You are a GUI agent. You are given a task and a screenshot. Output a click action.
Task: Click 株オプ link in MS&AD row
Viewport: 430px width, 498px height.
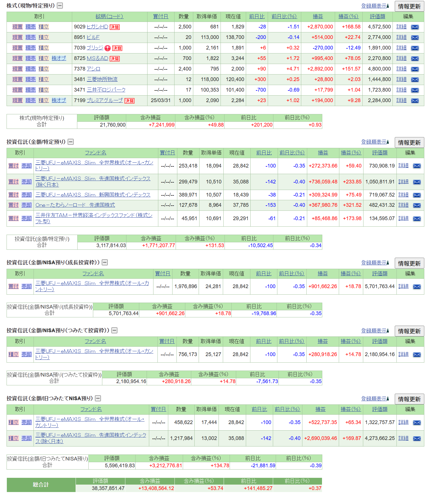click(59, 58)
